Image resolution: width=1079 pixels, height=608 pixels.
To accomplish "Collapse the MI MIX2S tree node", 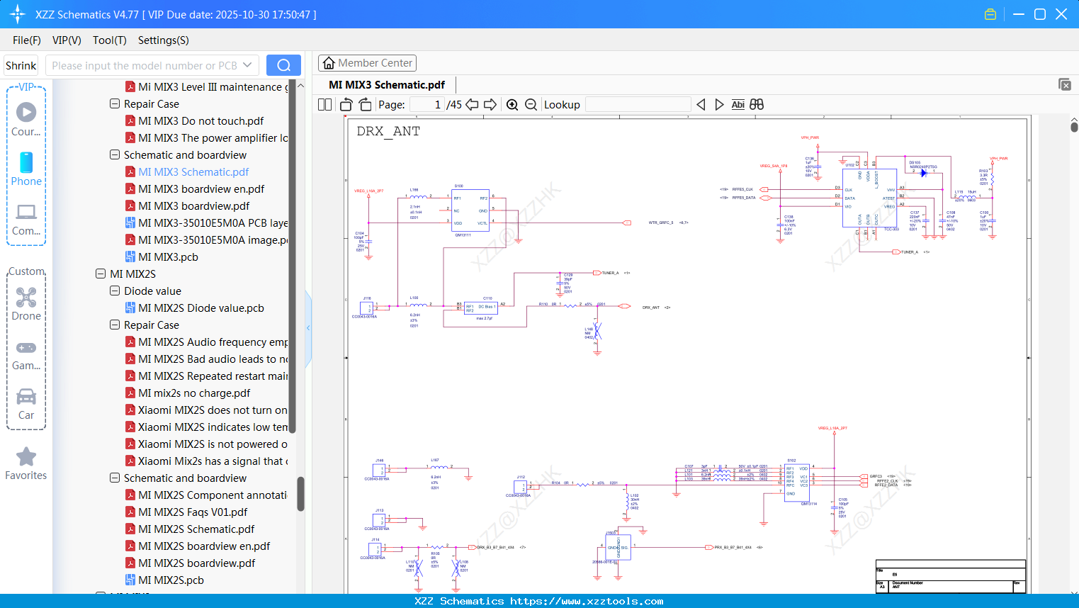I will click(101, 274).
